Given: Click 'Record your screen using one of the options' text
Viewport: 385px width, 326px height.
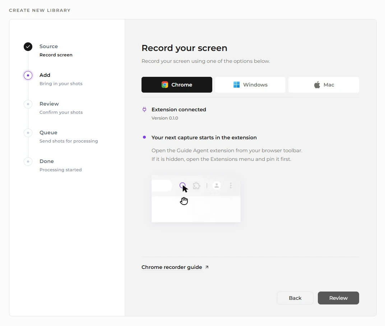Looking at the screenshot, I should click(206, 61).
